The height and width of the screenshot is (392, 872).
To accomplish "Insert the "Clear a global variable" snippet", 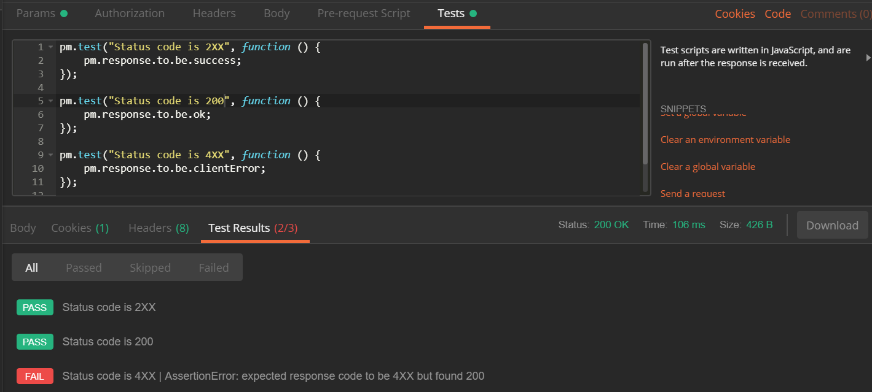I will tap(708, 167).
